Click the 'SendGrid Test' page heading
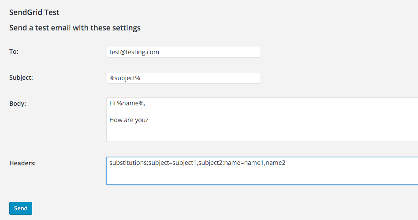This screenshot has width=418, height=220. click(x=34, y=12)
